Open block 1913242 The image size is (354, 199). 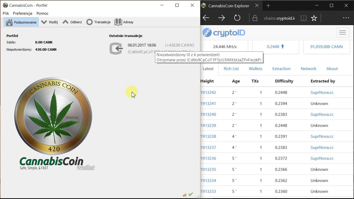(208, 92)
